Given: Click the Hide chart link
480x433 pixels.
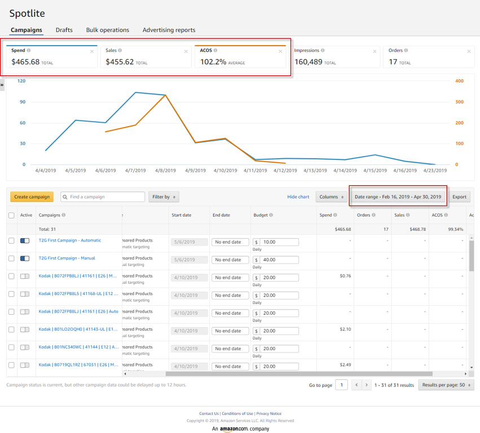Looking at the screenshot, I should (x=298, y=197).
